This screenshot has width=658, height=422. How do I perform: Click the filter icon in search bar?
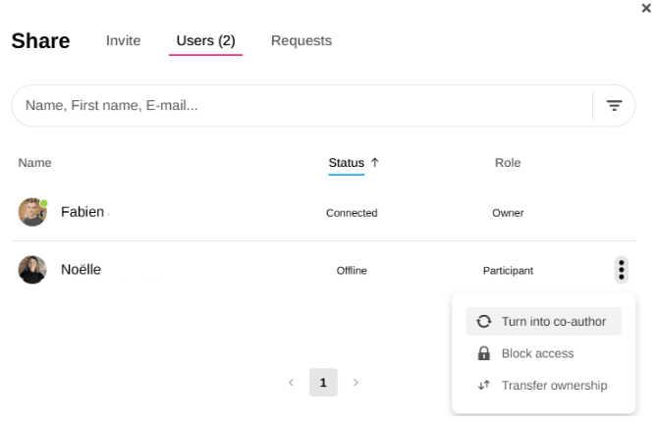point(614,106)
